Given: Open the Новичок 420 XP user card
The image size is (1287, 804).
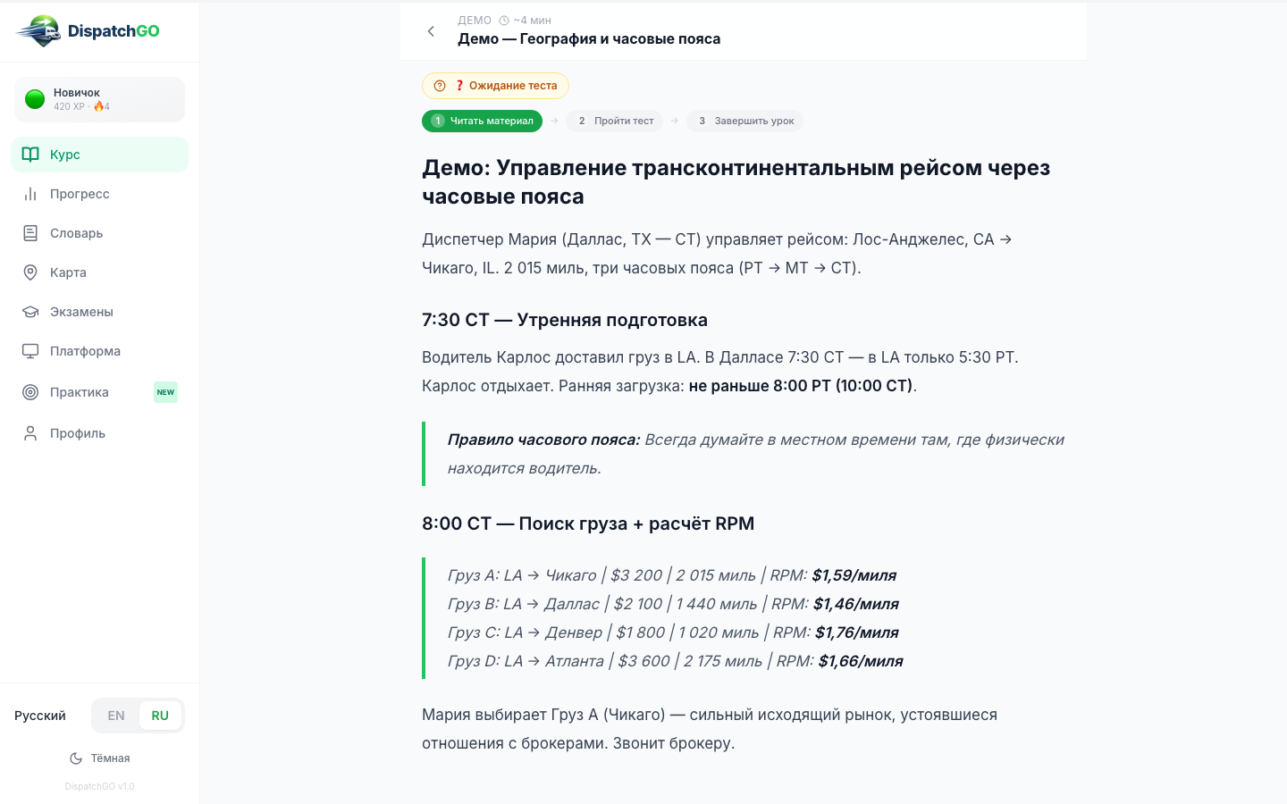Looking at the screenshot, I should [x=100, y=99].
